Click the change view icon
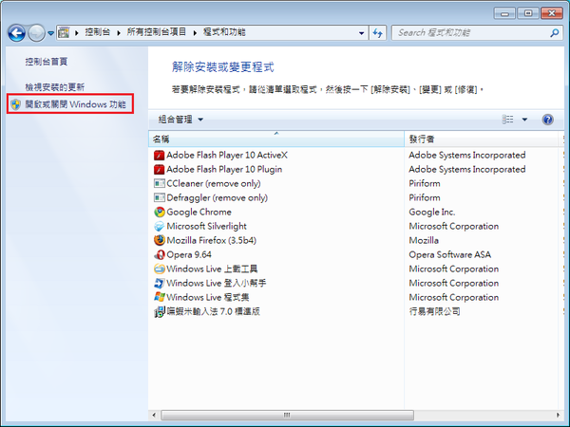 507,120
